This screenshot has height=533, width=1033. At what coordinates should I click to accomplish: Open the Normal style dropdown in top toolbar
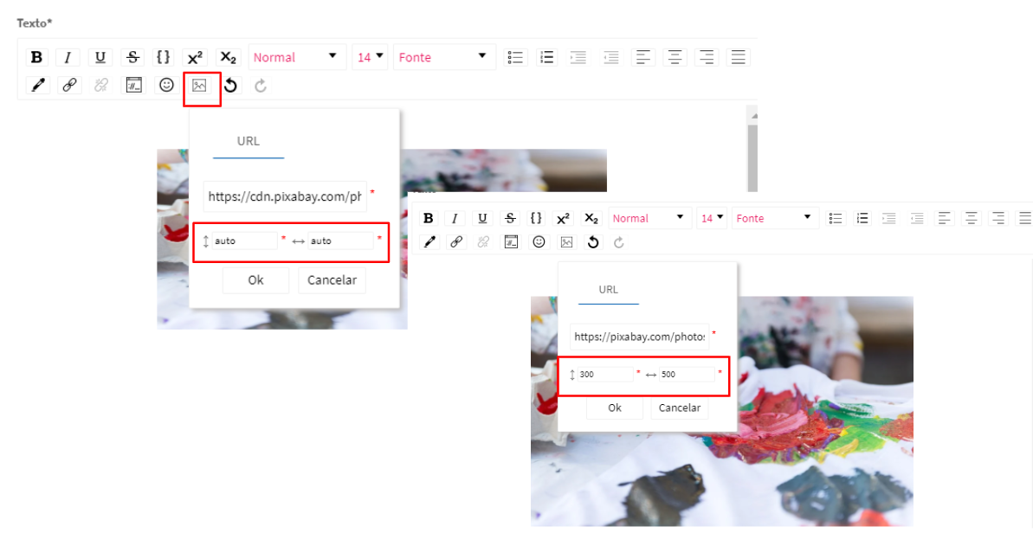tap(296, 57)
